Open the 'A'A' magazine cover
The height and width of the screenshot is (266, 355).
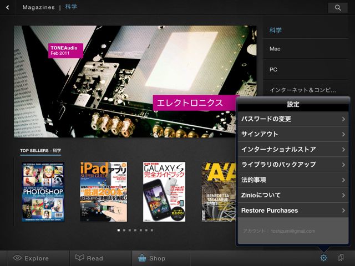(x=219, y=192)
